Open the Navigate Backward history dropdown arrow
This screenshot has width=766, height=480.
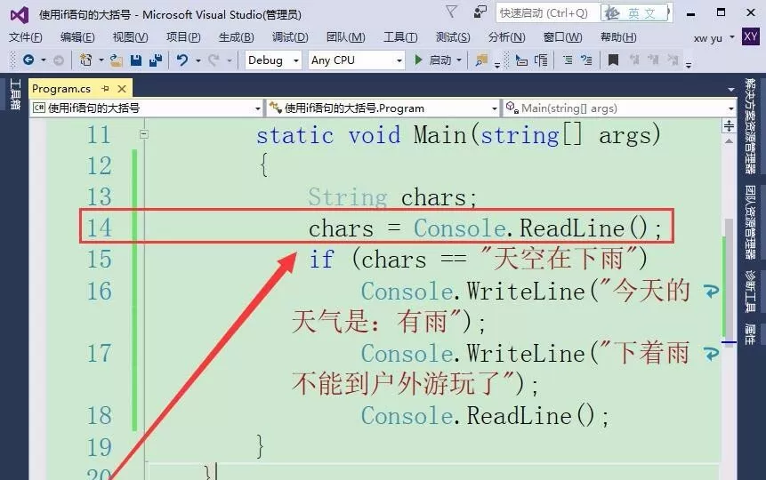[x=44, y=60]
